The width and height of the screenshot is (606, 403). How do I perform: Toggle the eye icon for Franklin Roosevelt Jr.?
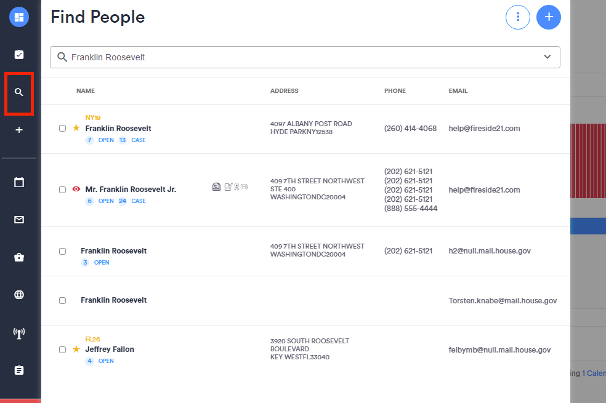point(76,189)
